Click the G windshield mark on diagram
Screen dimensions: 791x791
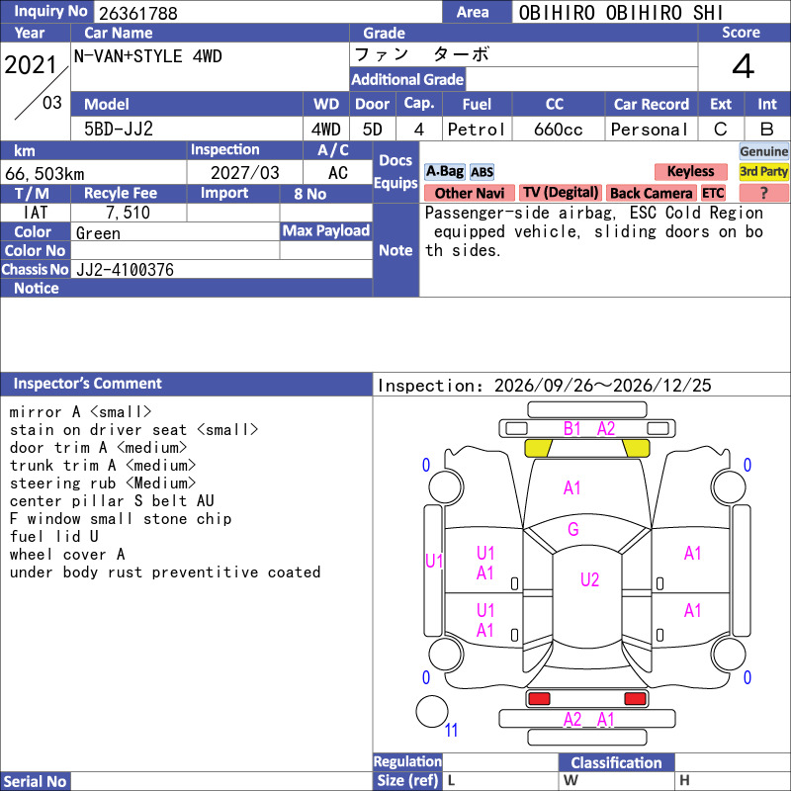573,529
